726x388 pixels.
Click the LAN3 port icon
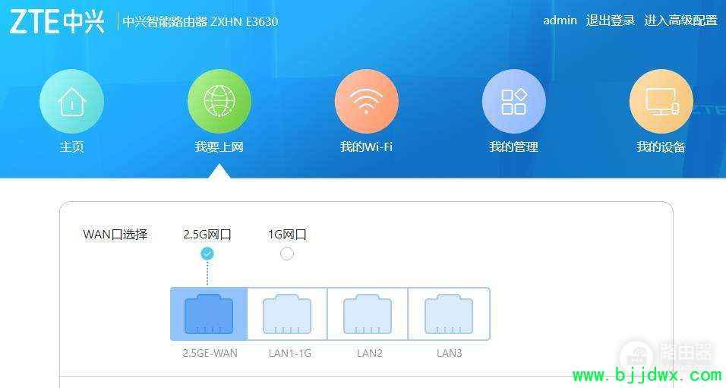pyautogui.click(x=449, y=314)
